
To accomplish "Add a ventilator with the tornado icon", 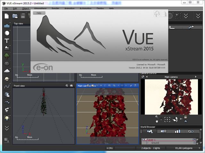I will click(x=7, y=110).
